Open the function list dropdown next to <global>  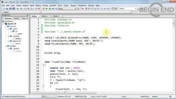[x=131, y=12]
